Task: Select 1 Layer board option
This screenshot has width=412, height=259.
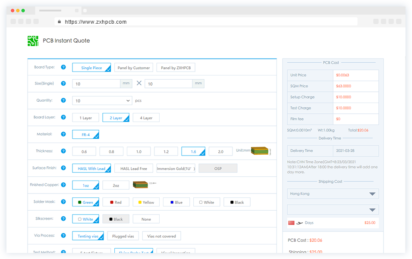Action: [x=86, y=118]
